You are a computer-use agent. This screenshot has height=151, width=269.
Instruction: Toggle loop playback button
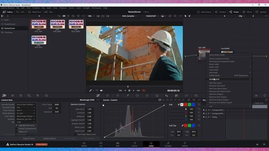pos(144,91)
